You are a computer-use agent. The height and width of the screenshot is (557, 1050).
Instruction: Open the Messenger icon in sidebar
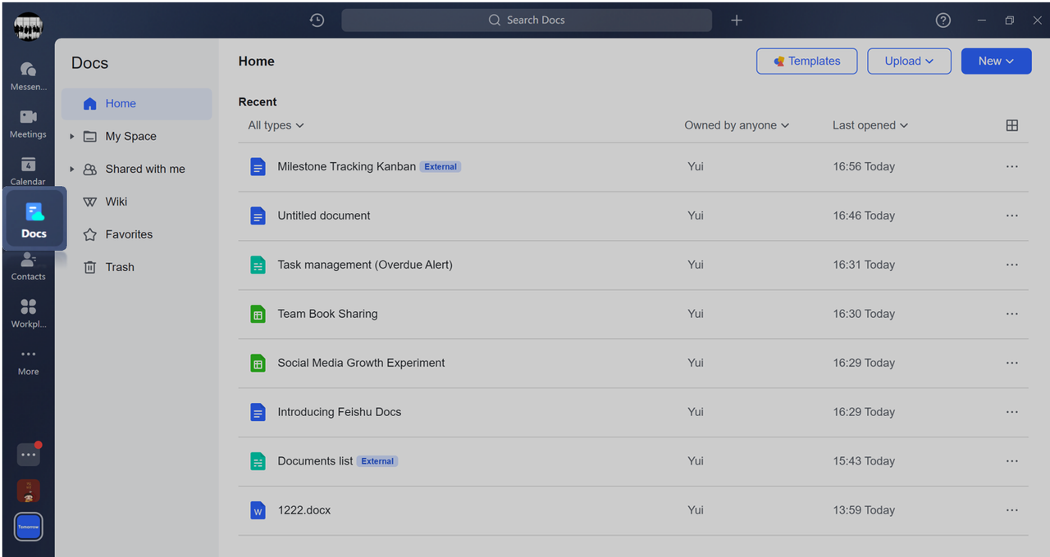pos(28,70)
